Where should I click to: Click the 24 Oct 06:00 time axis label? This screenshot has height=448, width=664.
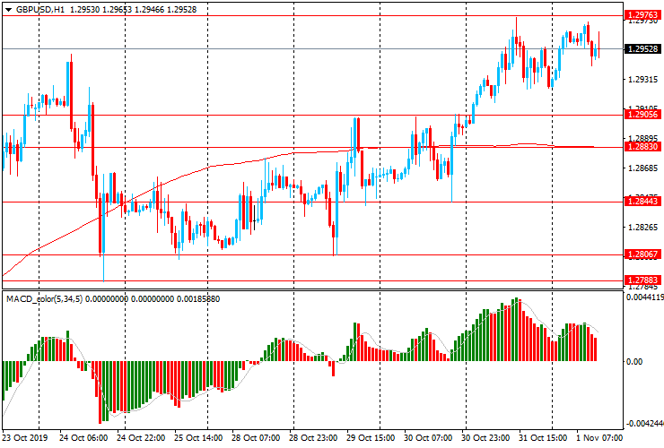pyautogui.click(x=83, y=438)
